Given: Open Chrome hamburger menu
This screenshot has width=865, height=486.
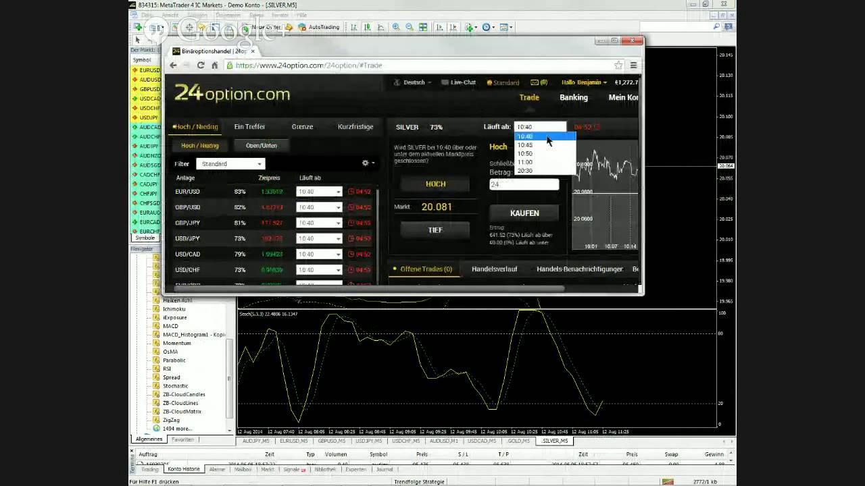Looking at the screenshot, I should point(633,65).
